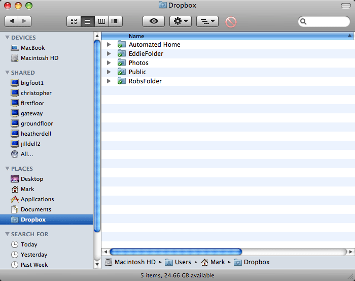The height and width of the screenshot is (281, 355).
Task: Click the sidebar scroll up arrow
Action: (97, 36)
